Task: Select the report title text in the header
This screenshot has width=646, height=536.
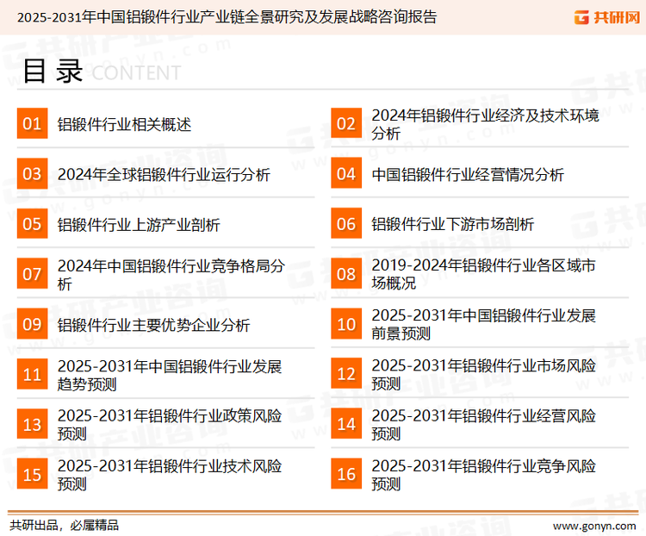Action: pyautogui.click(x=227, y=17)
